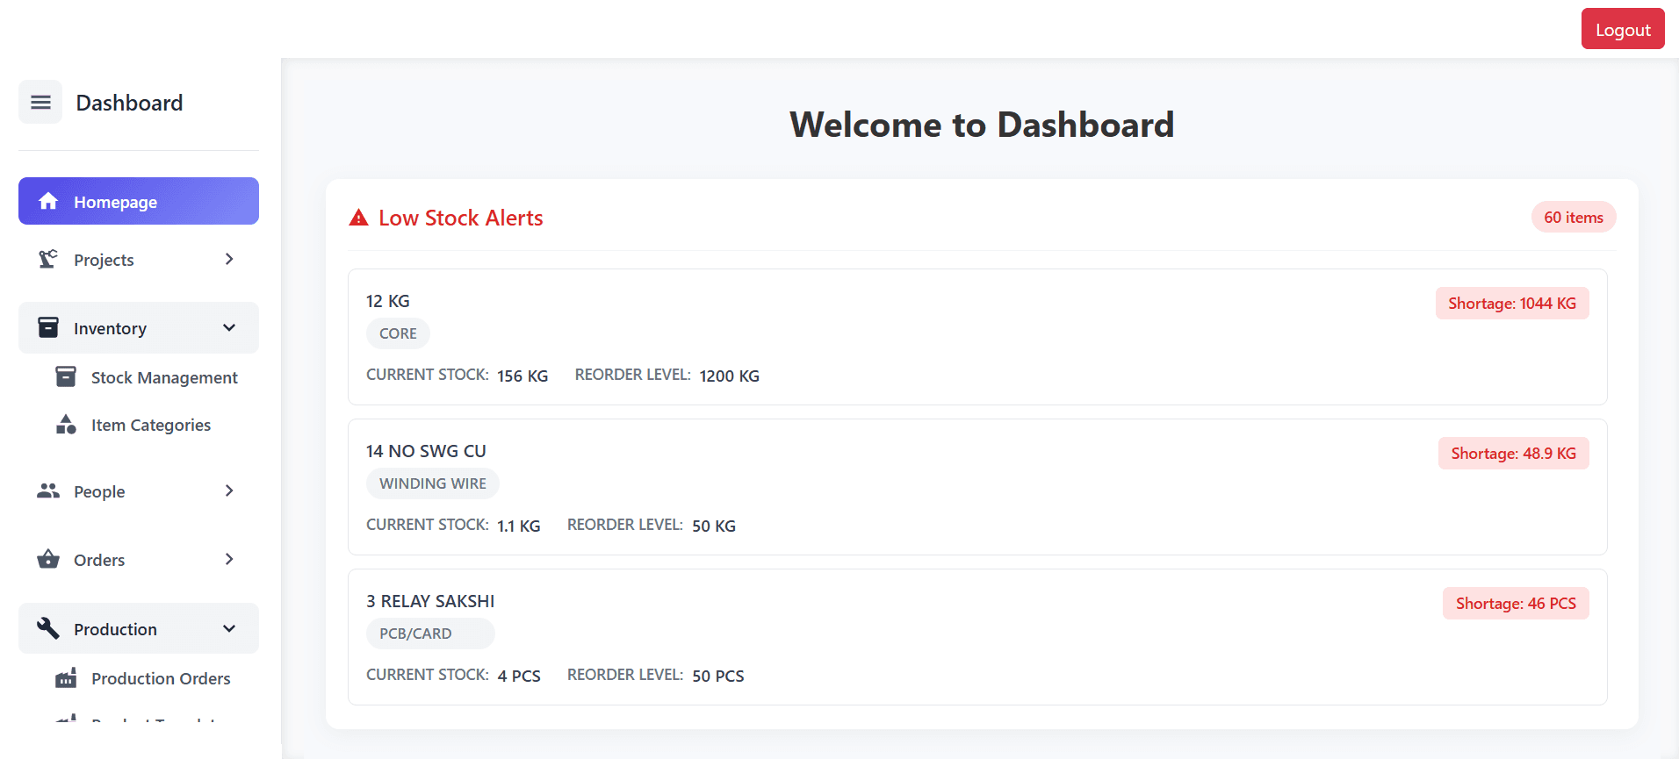Click the People group icon
This screenshot has height=759, width=1679.
pos(48,491)
